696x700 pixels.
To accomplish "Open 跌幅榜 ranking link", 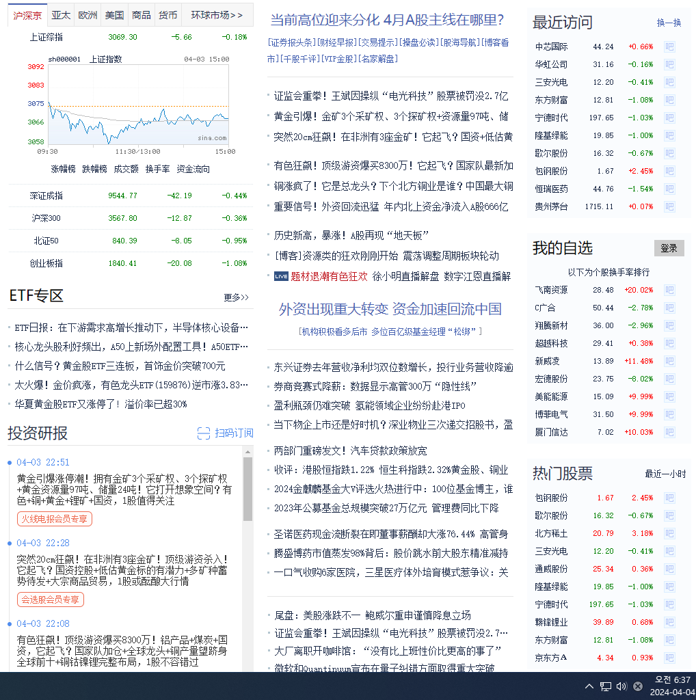I will click(x=94, y=170).
